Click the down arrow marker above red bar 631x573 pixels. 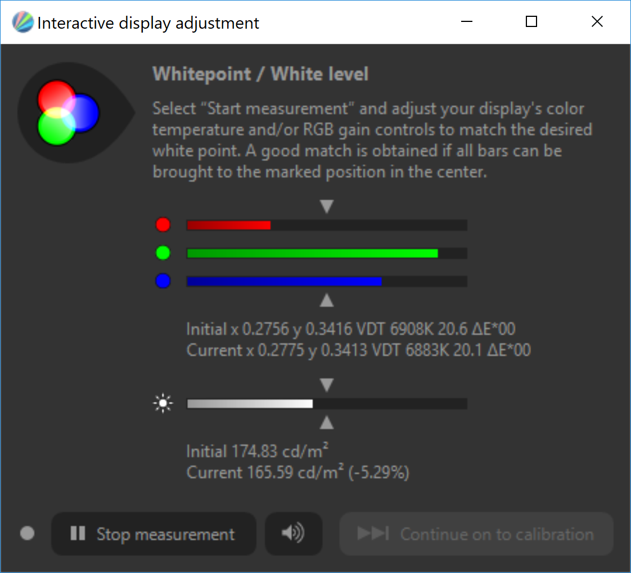(x=327, y=206)
